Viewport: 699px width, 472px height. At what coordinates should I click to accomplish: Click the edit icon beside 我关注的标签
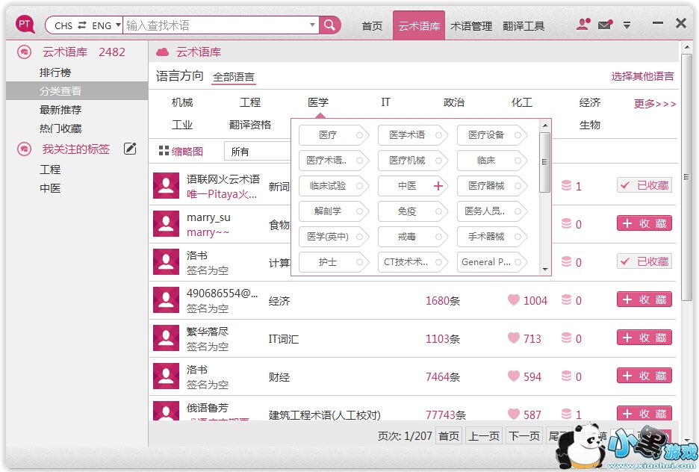point(130,149)
